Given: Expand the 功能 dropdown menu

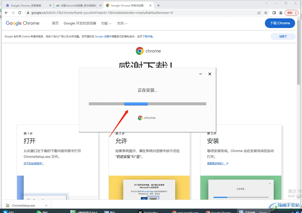Looking at the screenshot, I should [x=106, y=23].
